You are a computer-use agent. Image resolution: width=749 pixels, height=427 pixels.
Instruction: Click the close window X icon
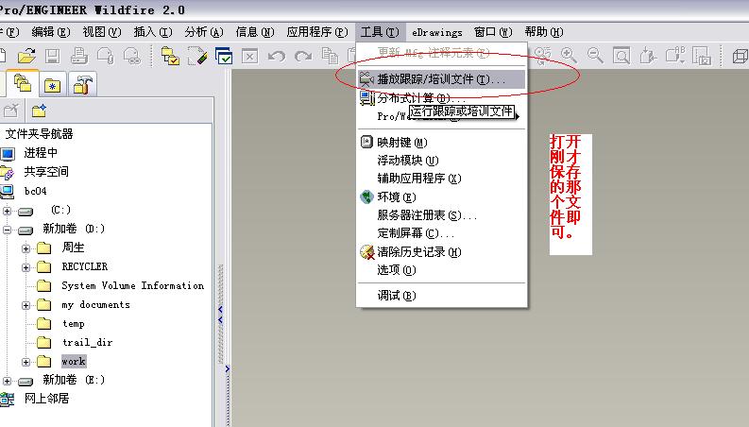[250, 56]
